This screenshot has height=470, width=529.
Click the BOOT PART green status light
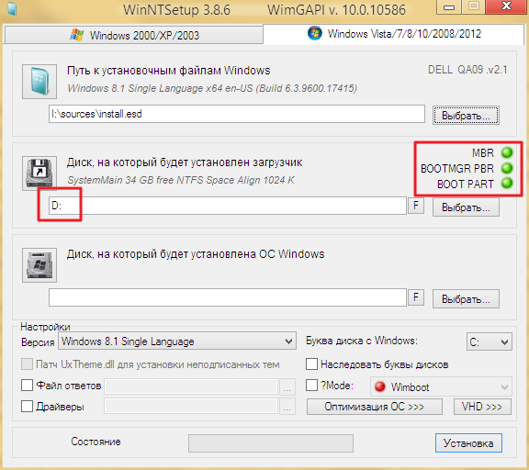507,184
